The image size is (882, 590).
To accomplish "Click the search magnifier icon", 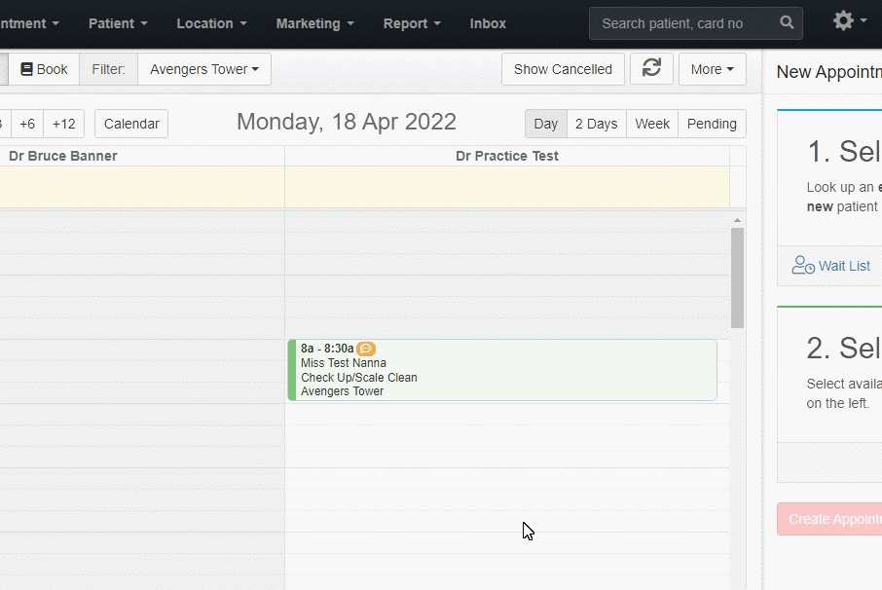I will click(x=787, y=22).
